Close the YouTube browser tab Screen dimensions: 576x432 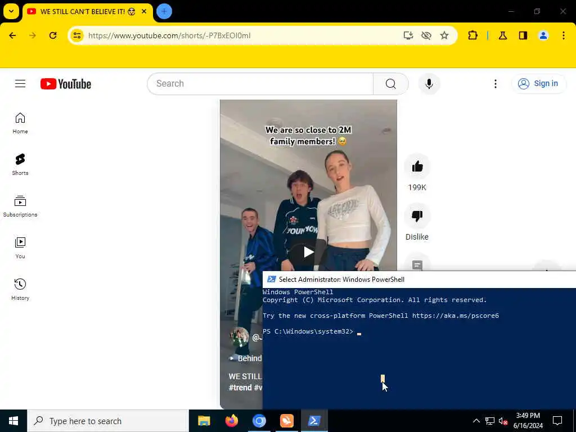coord(144,11)
